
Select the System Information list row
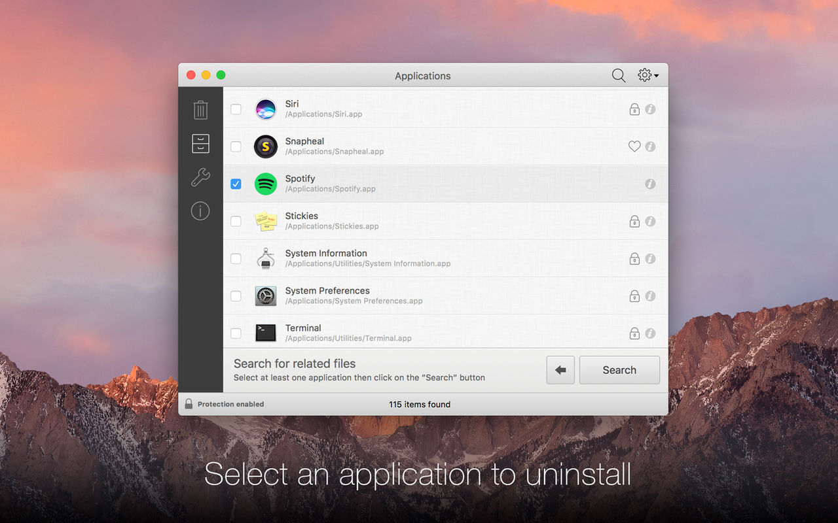click(445, 258)
